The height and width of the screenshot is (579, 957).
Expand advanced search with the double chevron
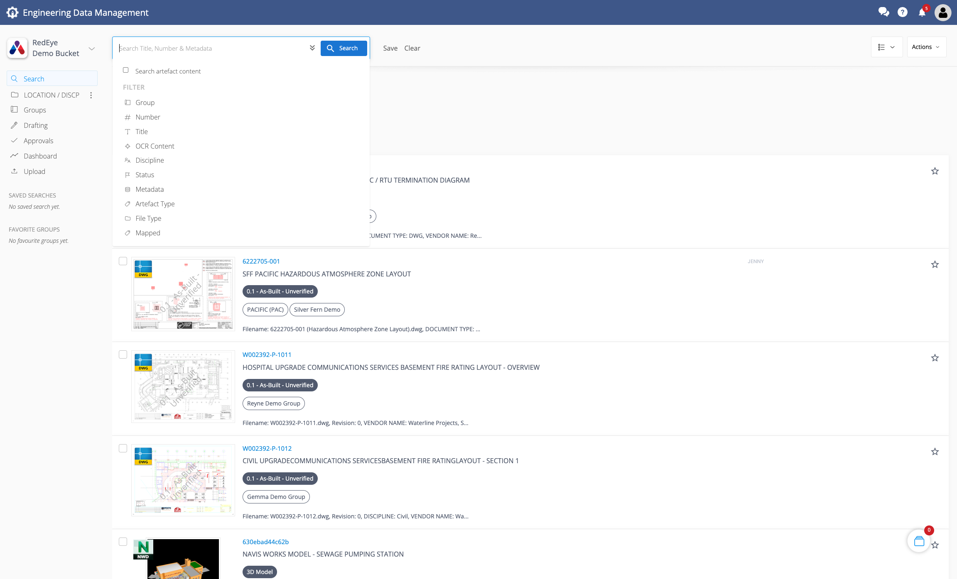point(312,48)
